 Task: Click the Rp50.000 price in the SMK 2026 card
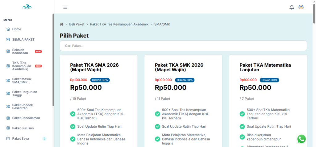[170, 88]
